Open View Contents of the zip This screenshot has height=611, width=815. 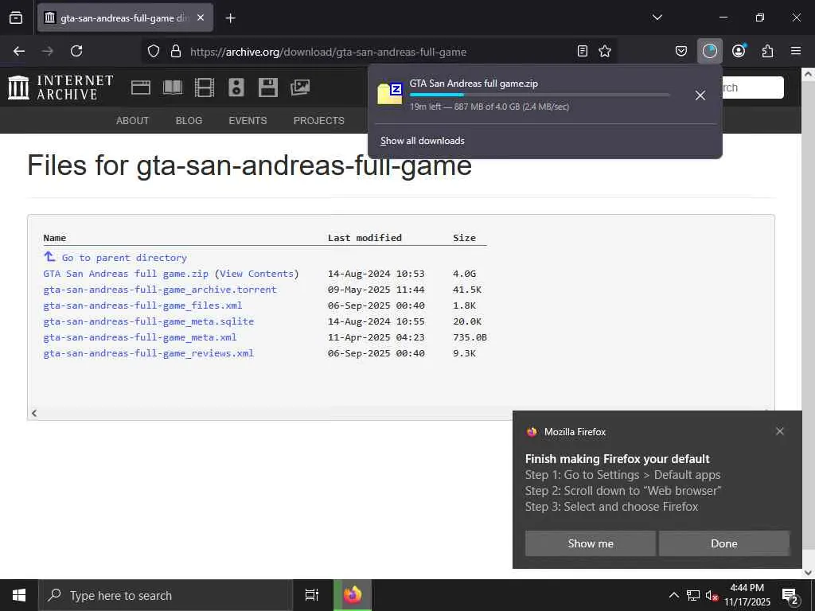257,274
